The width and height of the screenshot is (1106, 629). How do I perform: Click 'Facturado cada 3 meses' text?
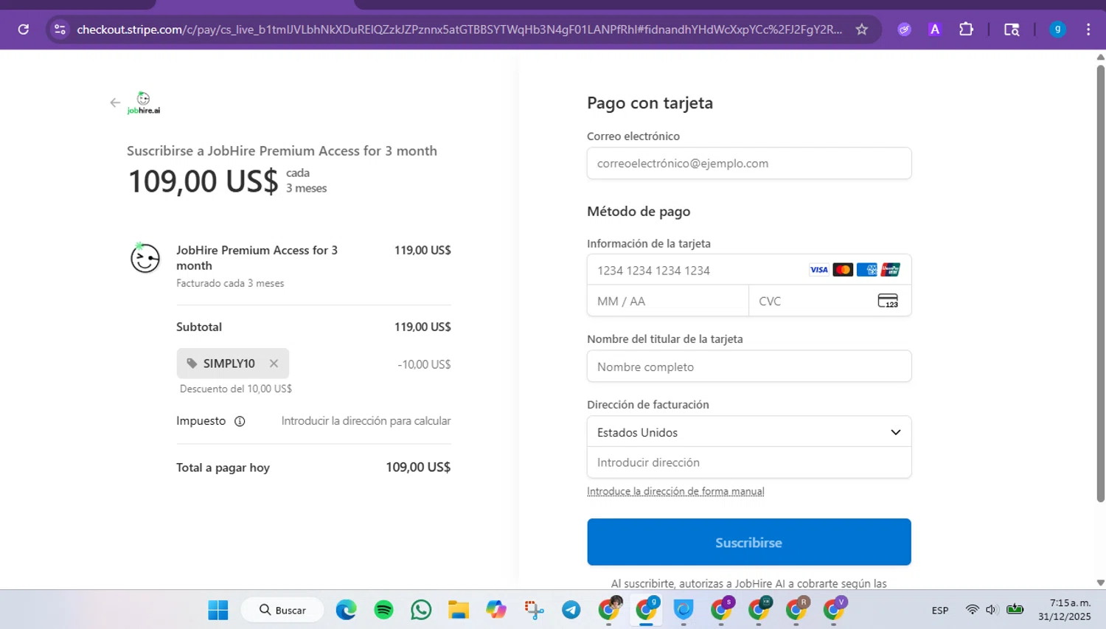(x=230, y=283)
